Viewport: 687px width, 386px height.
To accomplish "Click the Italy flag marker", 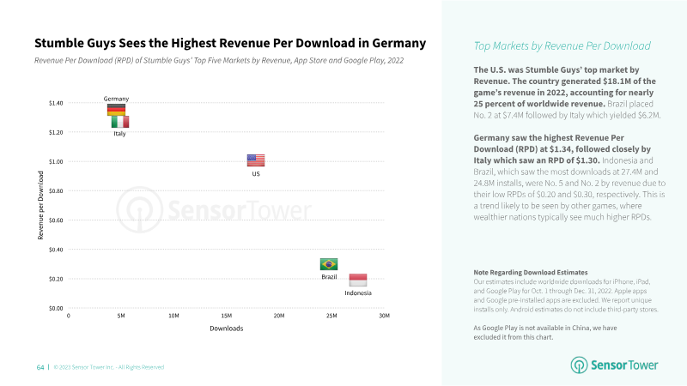I will (x=120, y=122).
